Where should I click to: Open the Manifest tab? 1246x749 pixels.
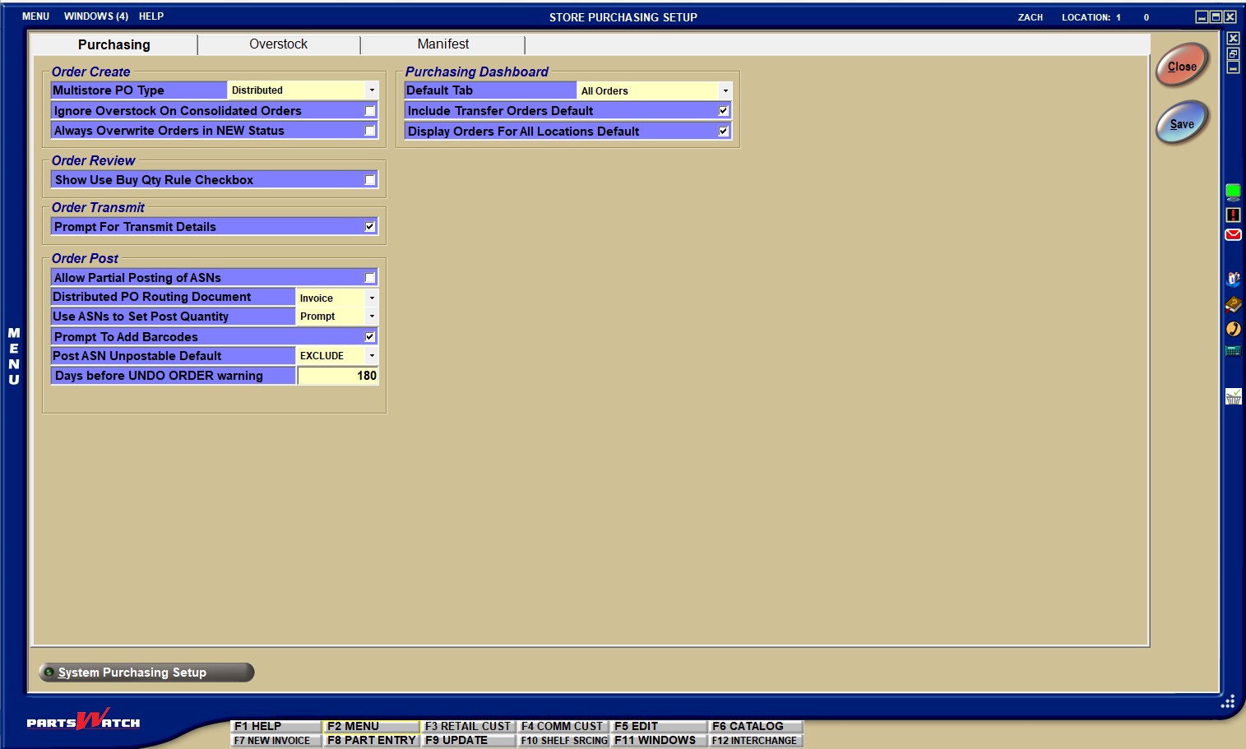pyautogui.click(x=442, y=44)
